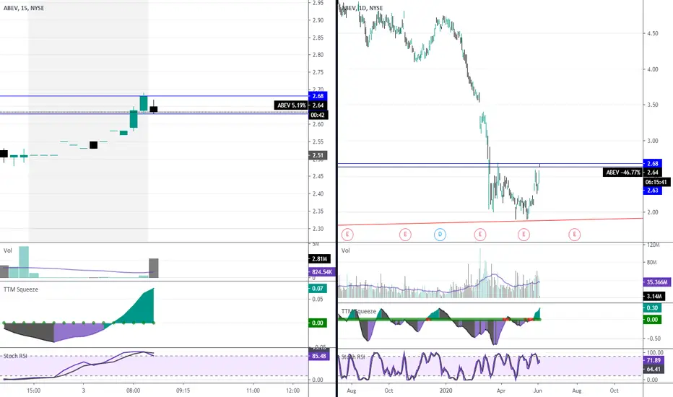Click the blue dividend D marker
673x397 pixels.
coord(440,235)
